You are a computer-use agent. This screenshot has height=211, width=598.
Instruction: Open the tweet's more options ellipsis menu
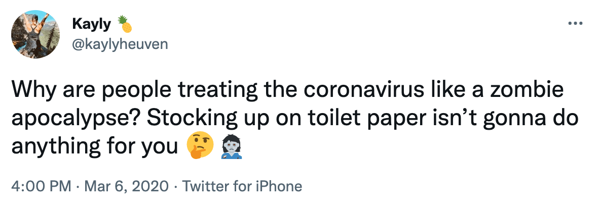(x=574, y=24)
